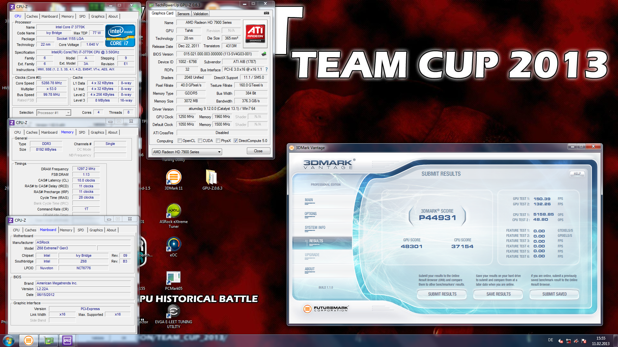Image resolution: width=618 pixels, height=347 pixels.
Task: Click the GPU Clock value 1250 MHz
Action: tap(186, 117)
